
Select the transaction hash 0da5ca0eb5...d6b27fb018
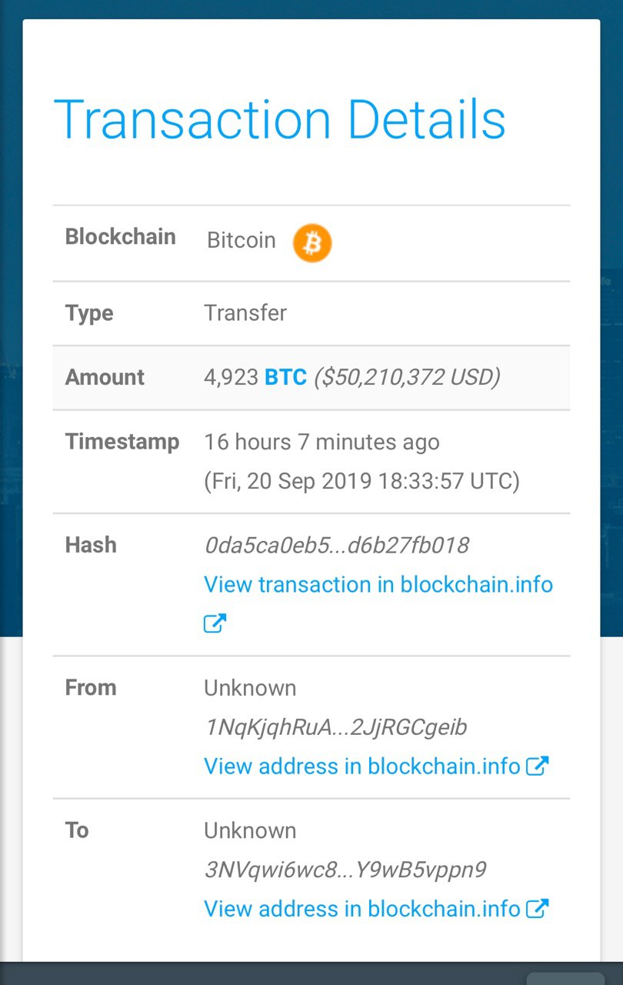point(337,546)
